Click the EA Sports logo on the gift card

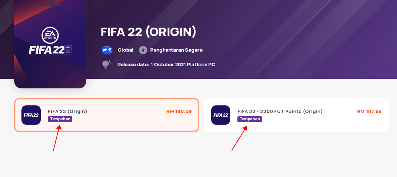50,35
